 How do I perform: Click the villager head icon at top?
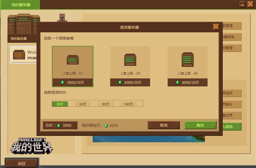pyautogui.click(x=62, y=18)
